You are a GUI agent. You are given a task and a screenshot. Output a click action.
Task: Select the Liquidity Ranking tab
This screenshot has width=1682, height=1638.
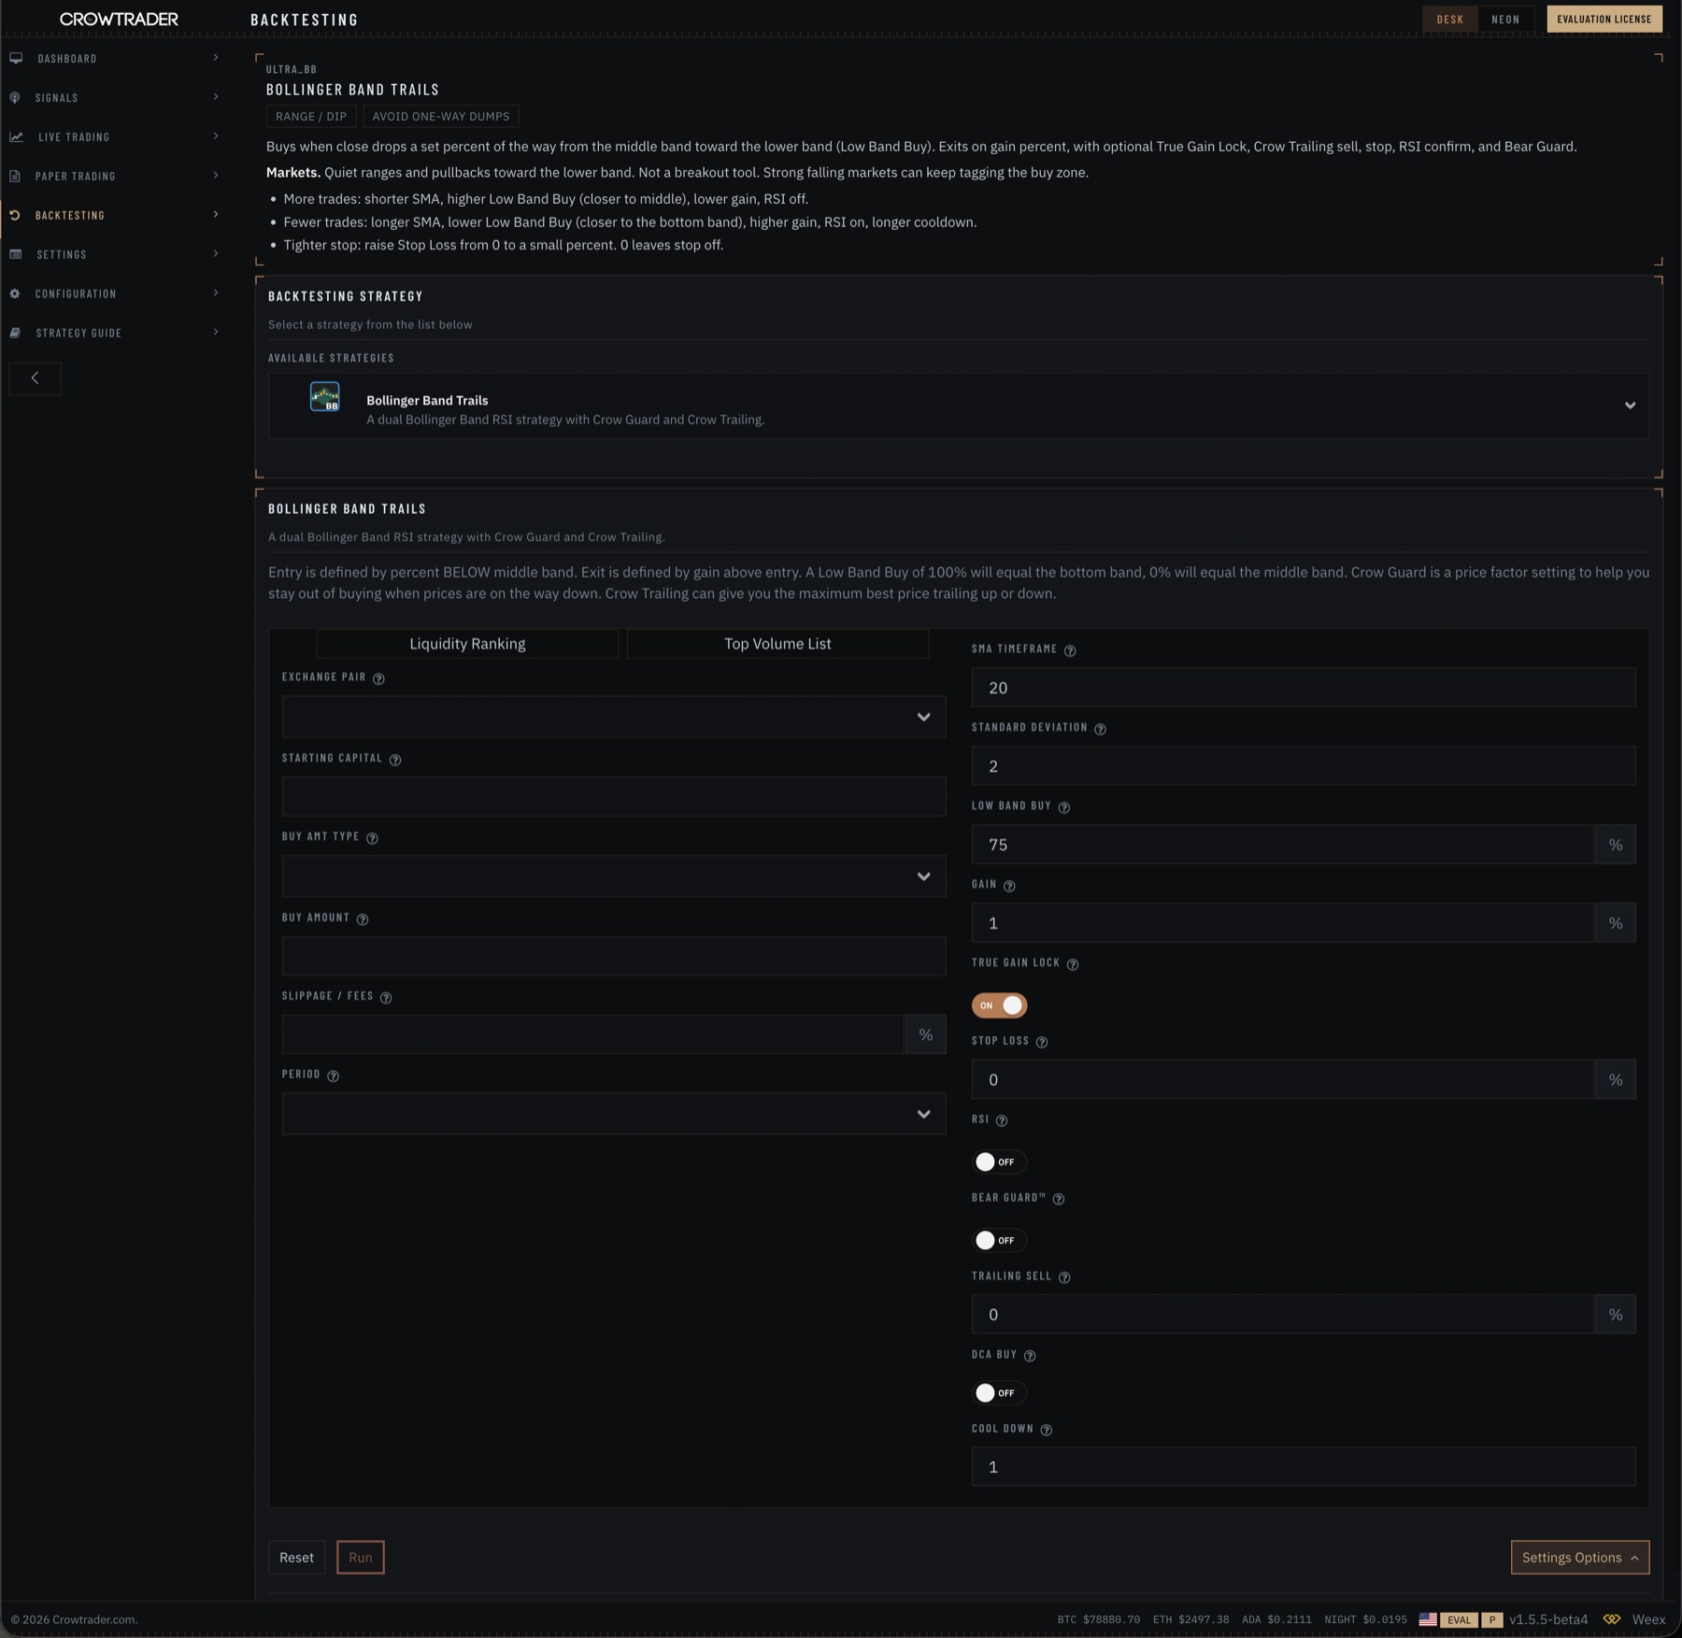(467, 644)
